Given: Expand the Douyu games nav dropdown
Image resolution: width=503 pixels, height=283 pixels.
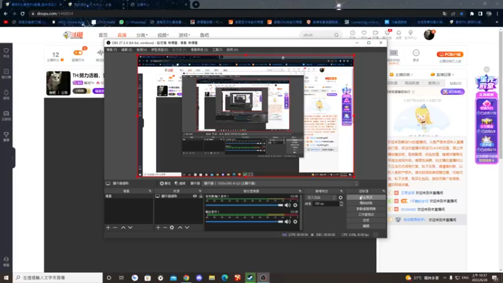Looking at the screenshot, I should pyautogui.click(x=184, y=35).
